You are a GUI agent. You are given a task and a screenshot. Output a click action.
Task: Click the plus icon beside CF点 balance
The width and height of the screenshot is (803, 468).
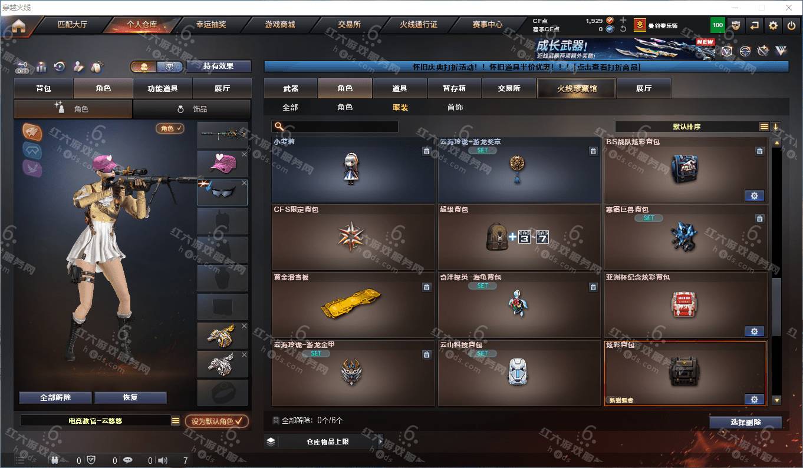click(x=623, y=20)
